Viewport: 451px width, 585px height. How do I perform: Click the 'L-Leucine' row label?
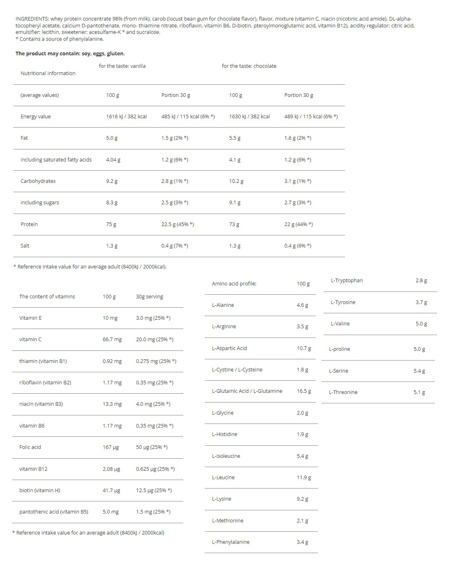223,477
